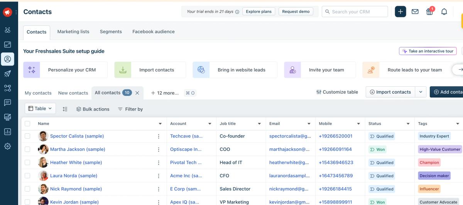The image size is (463, 205).
Task: Open the Freddy AI insights sidebar icon
Action: (x=7, y=30)
